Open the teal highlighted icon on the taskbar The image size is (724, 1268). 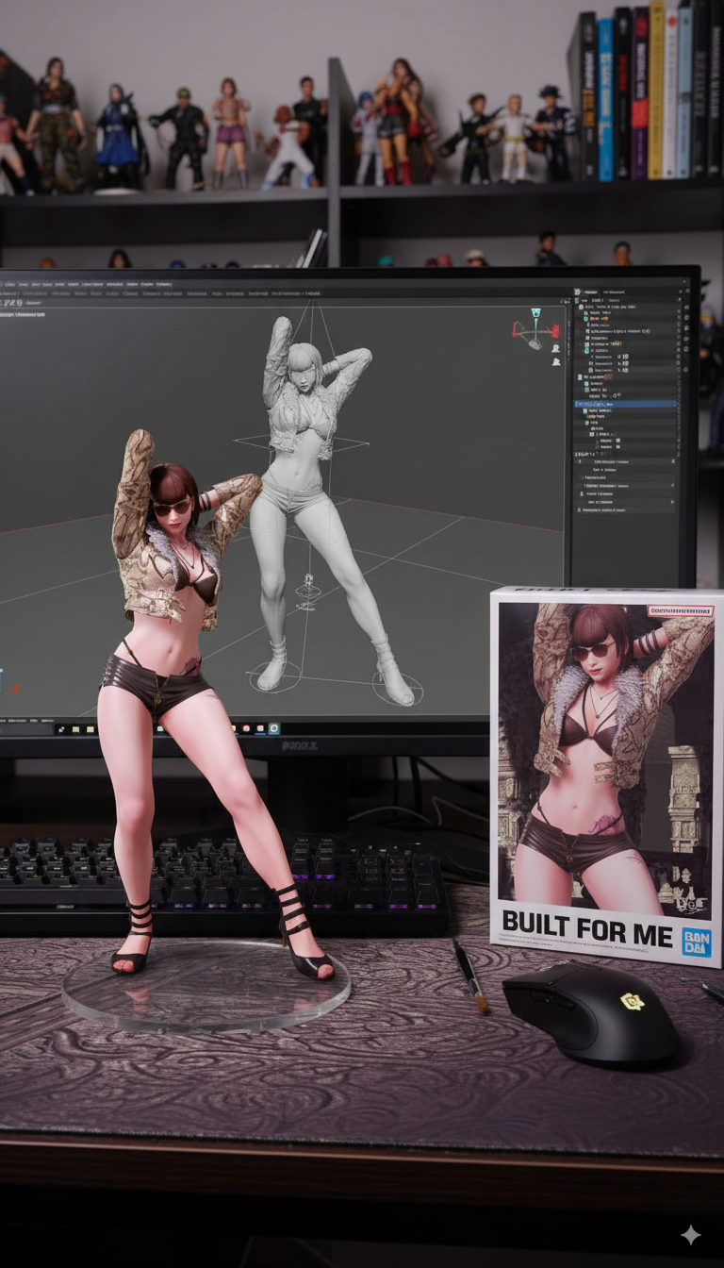coord(274,728)
